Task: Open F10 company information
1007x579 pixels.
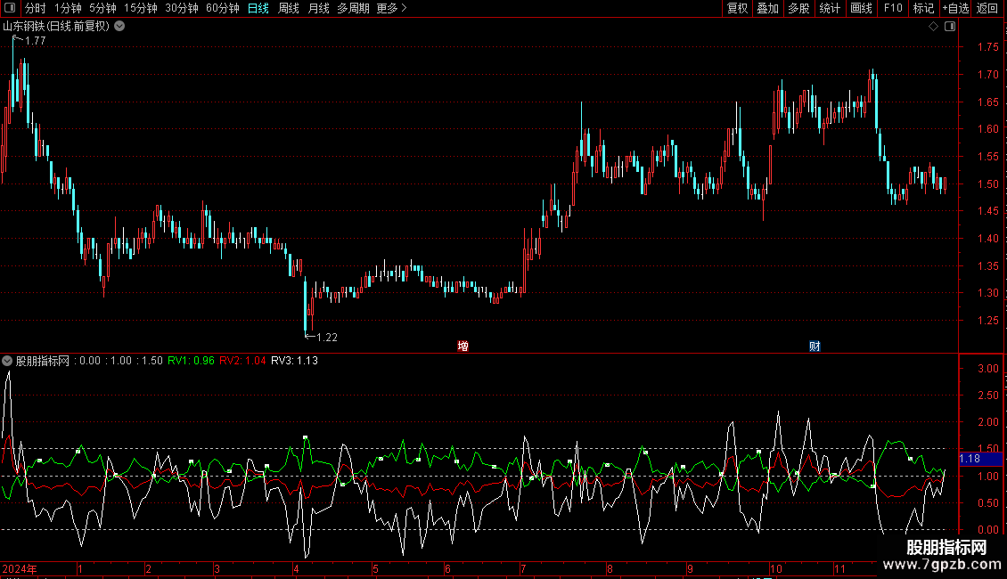Action: click(x=893, y=8)
